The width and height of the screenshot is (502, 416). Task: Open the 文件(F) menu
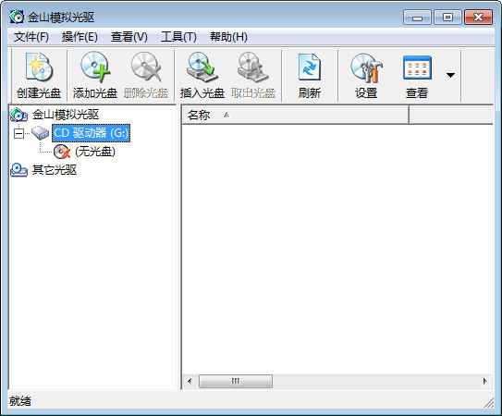[x=31, y=37]
